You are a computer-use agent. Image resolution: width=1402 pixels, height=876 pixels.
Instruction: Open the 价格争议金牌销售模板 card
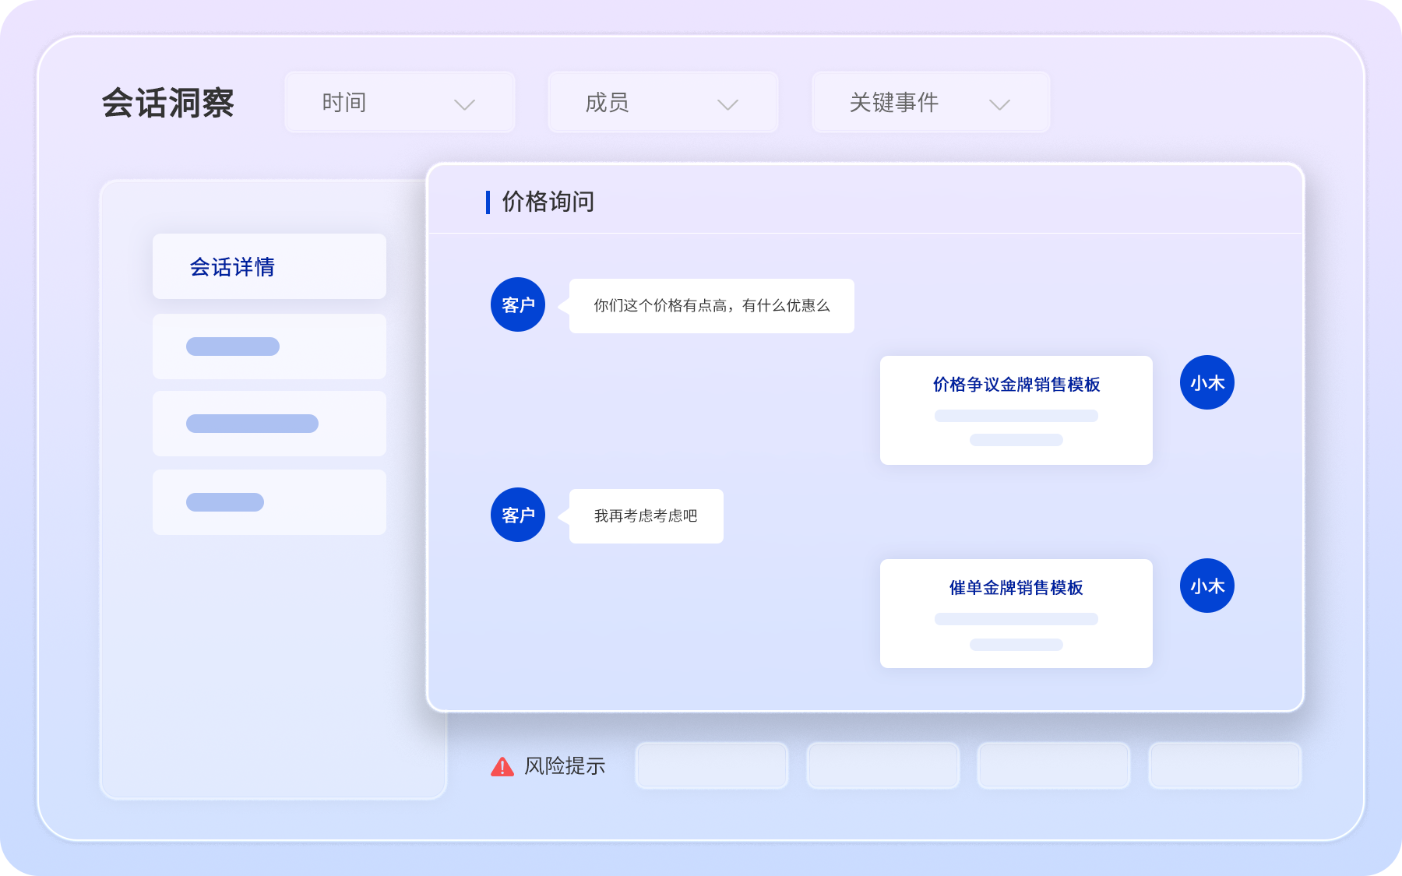(1016, 410)
